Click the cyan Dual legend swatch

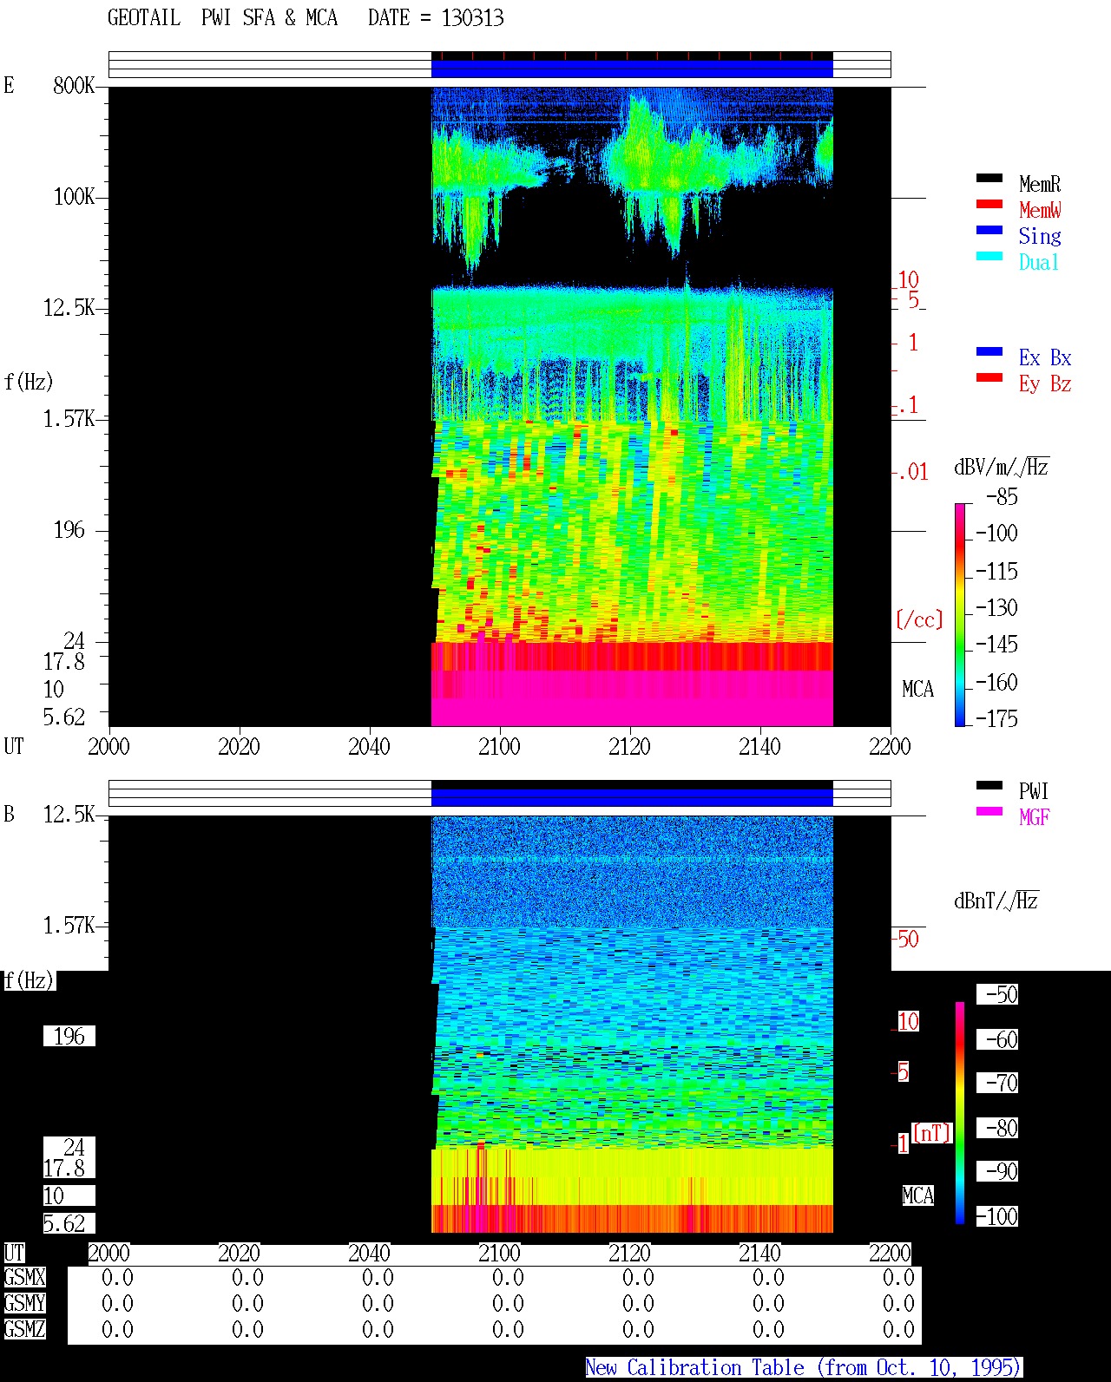point(989,256)
